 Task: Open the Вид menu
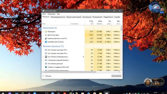pos(58,14)
